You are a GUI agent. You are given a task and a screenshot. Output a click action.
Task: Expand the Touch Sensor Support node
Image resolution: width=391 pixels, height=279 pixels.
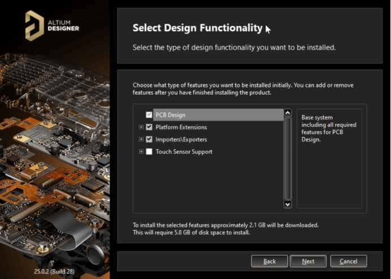141,152
